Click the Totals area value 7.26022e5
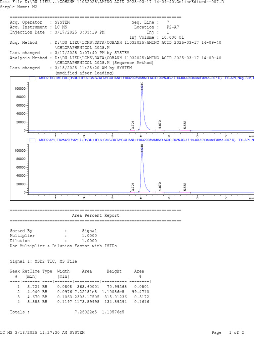Image resolution: width=254 pixels, height=339 pixels. coord(86,312)
